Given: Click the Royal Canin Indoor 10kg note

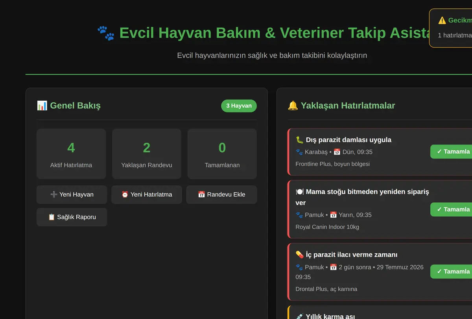Looking at the screenshot, I should point(327,227).
